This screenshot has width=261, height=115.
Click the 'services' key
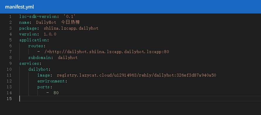pyautogui.click(x=29, y=63)
